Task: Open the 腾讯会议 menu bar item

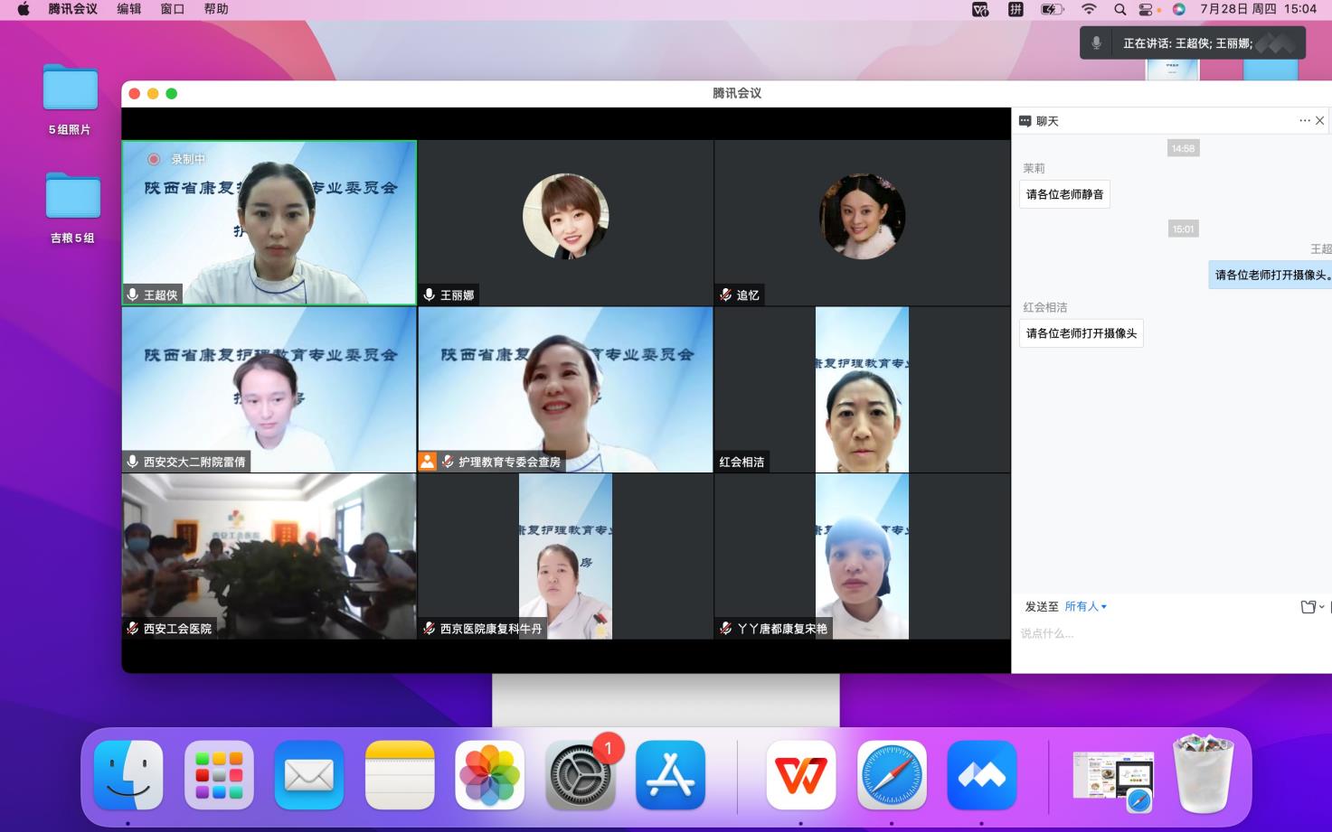Action: (x=72, y=9)
